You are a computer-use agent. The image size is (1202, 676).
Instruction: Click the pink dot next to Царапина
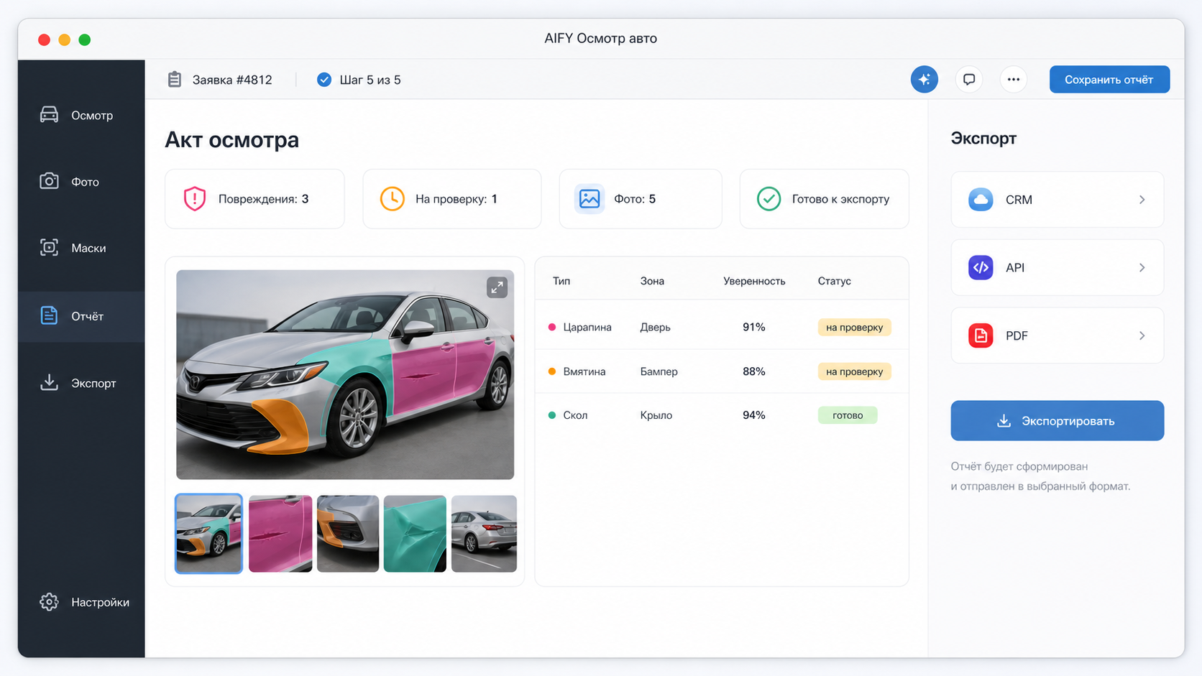tap(552, 327)
